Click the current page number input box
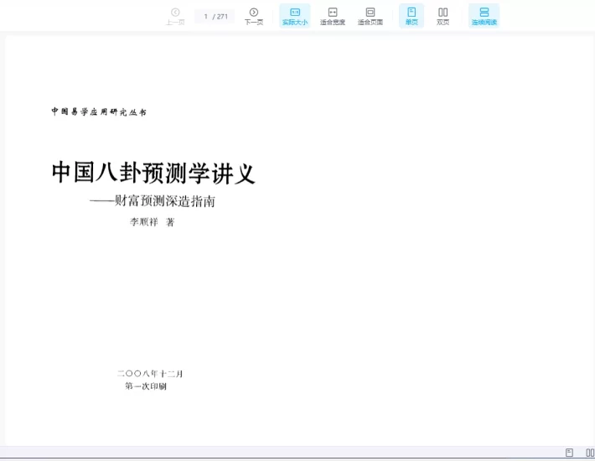 click(205, 16)
